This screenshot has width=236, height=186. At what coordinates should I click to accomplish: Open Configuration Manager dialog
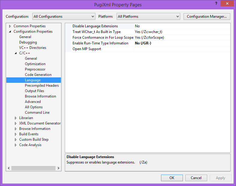(x=207, y=16)
